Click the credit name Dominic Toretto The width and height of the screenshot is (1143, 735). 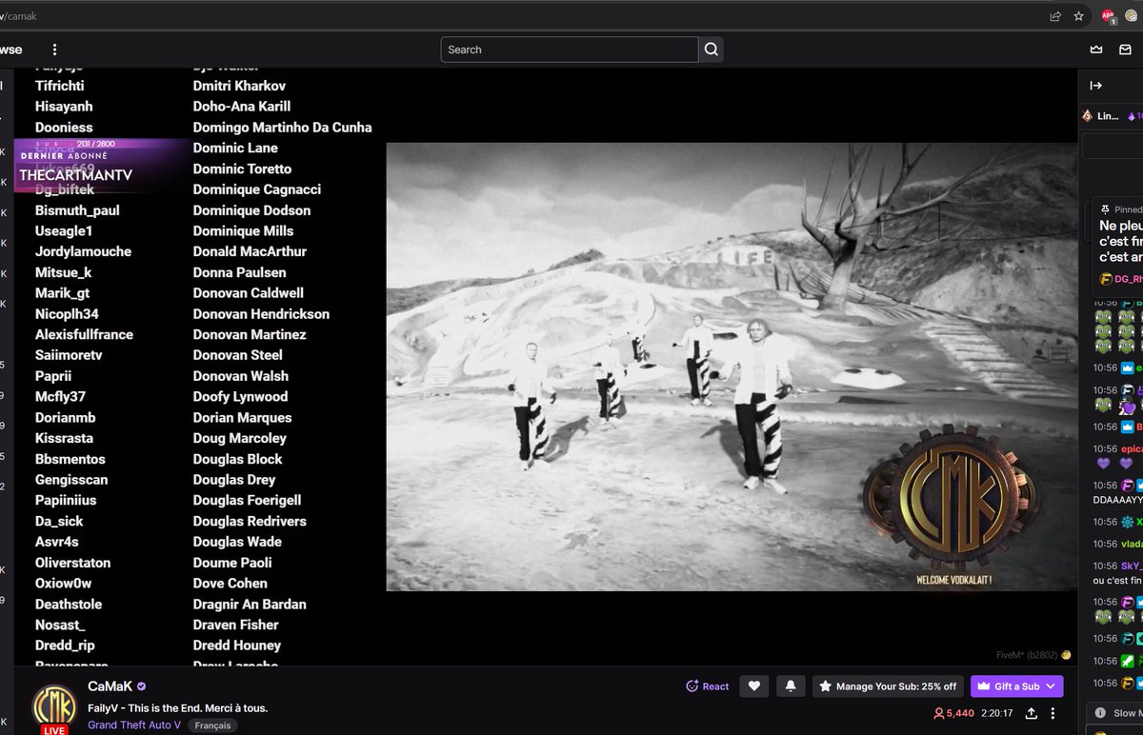tap(242, 169)
